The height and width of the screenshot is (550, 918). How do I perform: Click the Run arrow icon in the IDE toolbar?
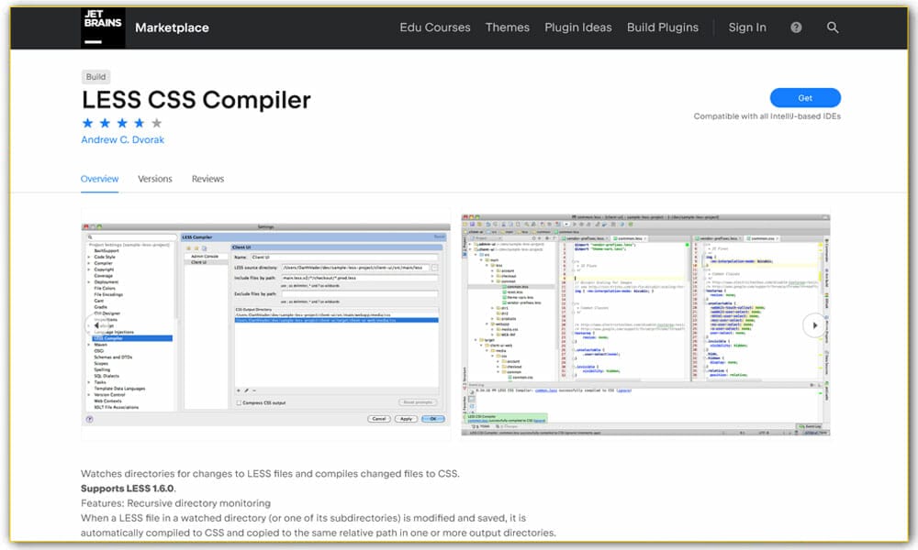[x=566, y=224]
